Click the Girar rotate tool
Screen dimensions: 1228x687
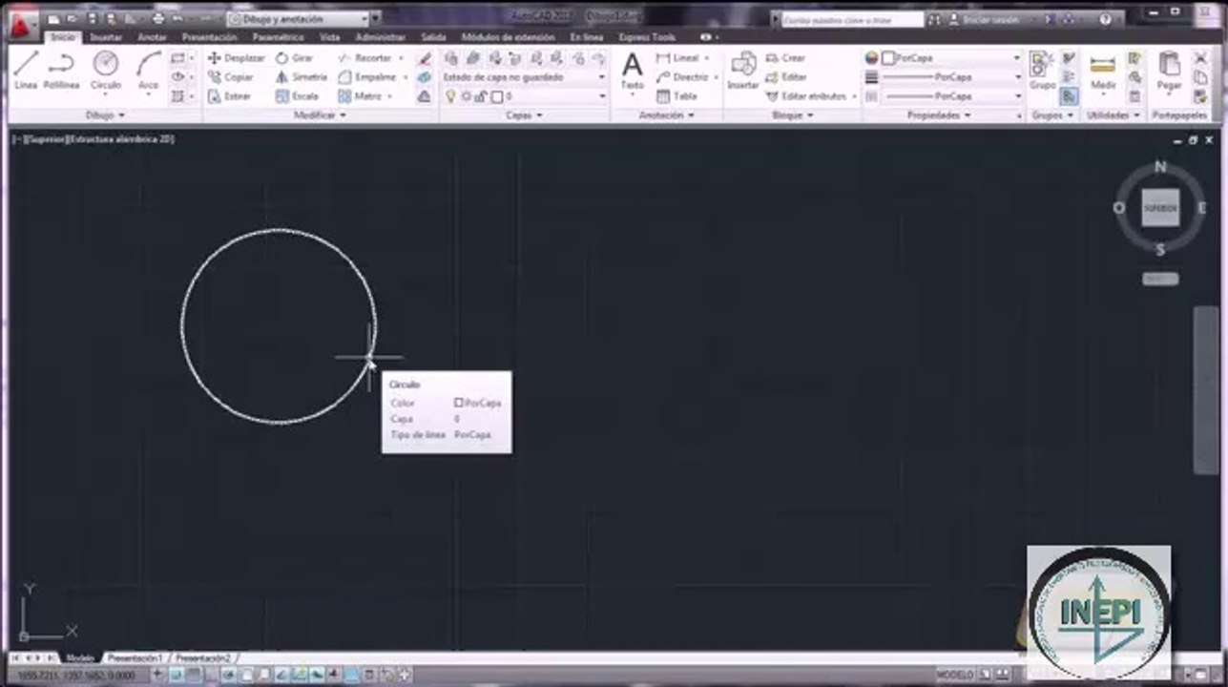294,58
